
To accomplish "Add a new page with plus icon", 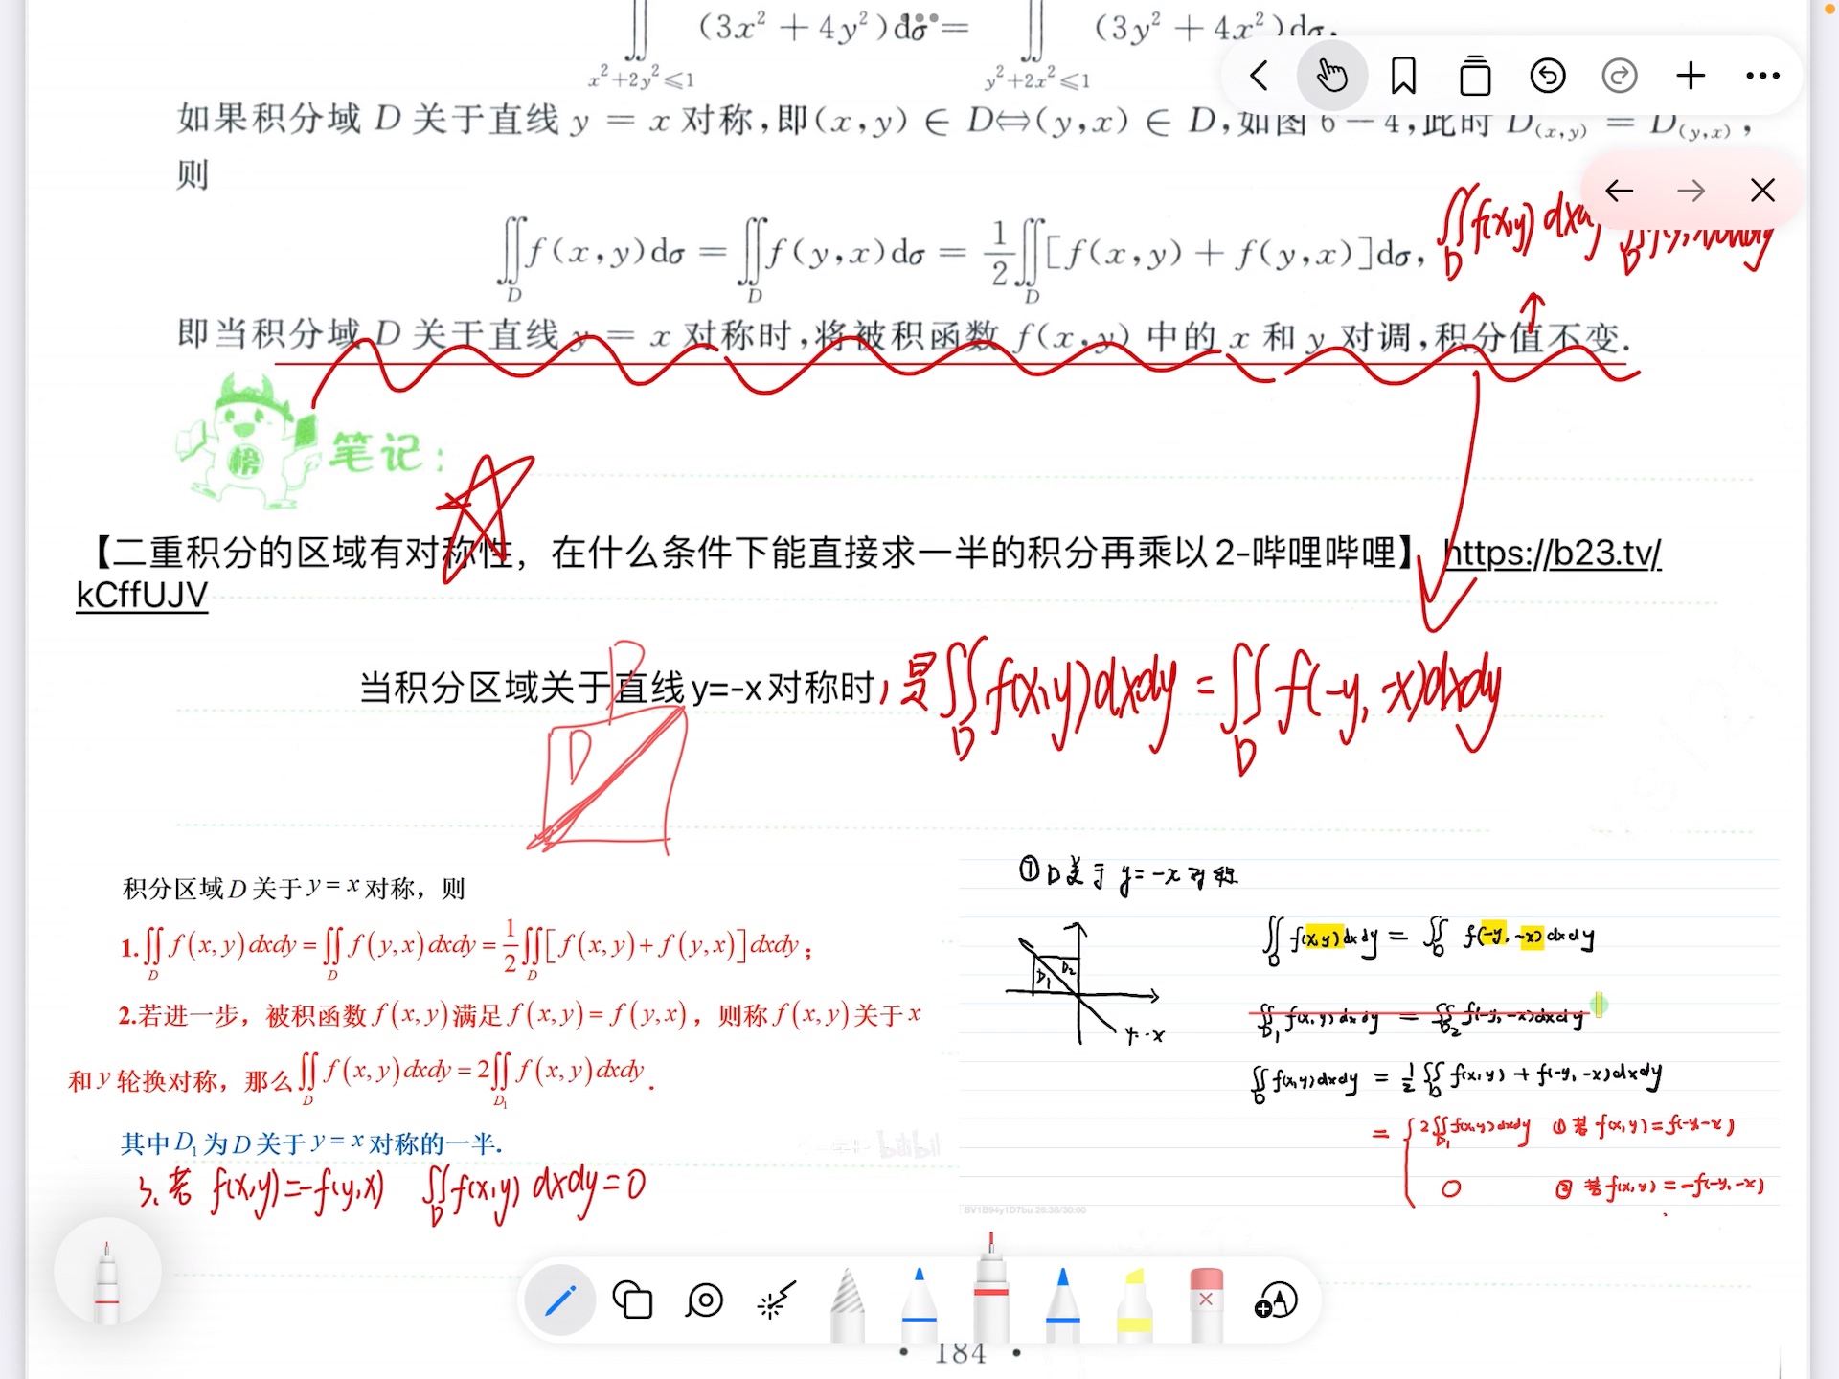I will tap(1691, 76).
